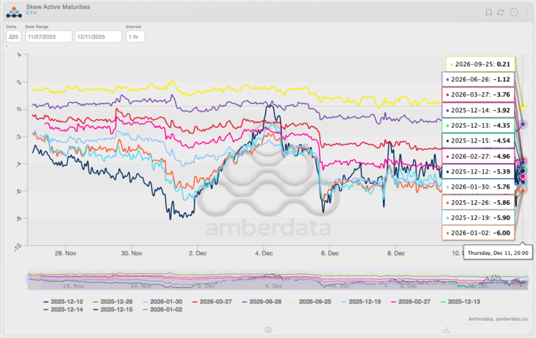
Task: Bookmark the Skew Active Maturities chart
Action: [x=489, y=12]
